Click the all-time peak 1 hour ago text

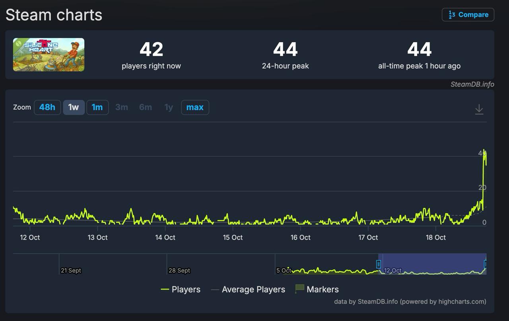click(420, 66)
